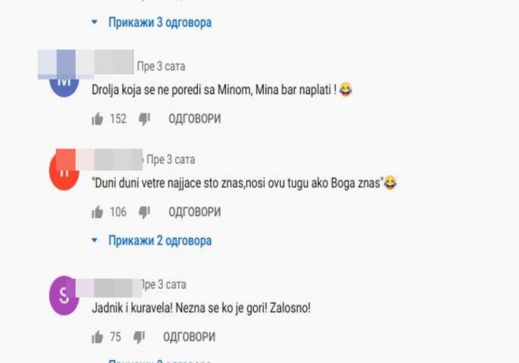Reply to the "Duni duni vetre" comment
Viewport: 519px width, 363px height.
pos(195,212)
